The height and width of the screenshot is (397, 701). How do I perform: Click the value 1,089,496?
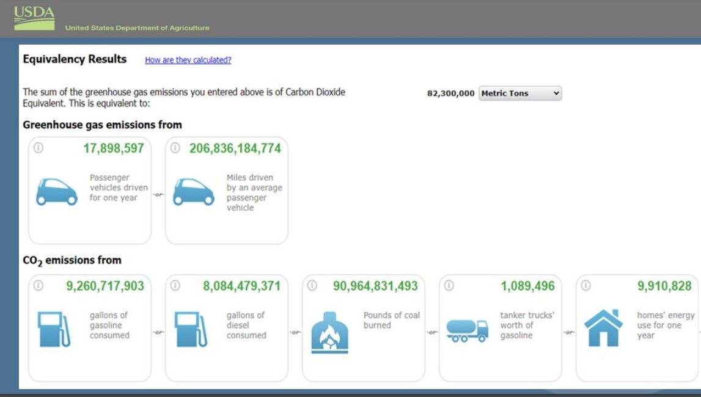pyautogui.click(x=527, y=286)
